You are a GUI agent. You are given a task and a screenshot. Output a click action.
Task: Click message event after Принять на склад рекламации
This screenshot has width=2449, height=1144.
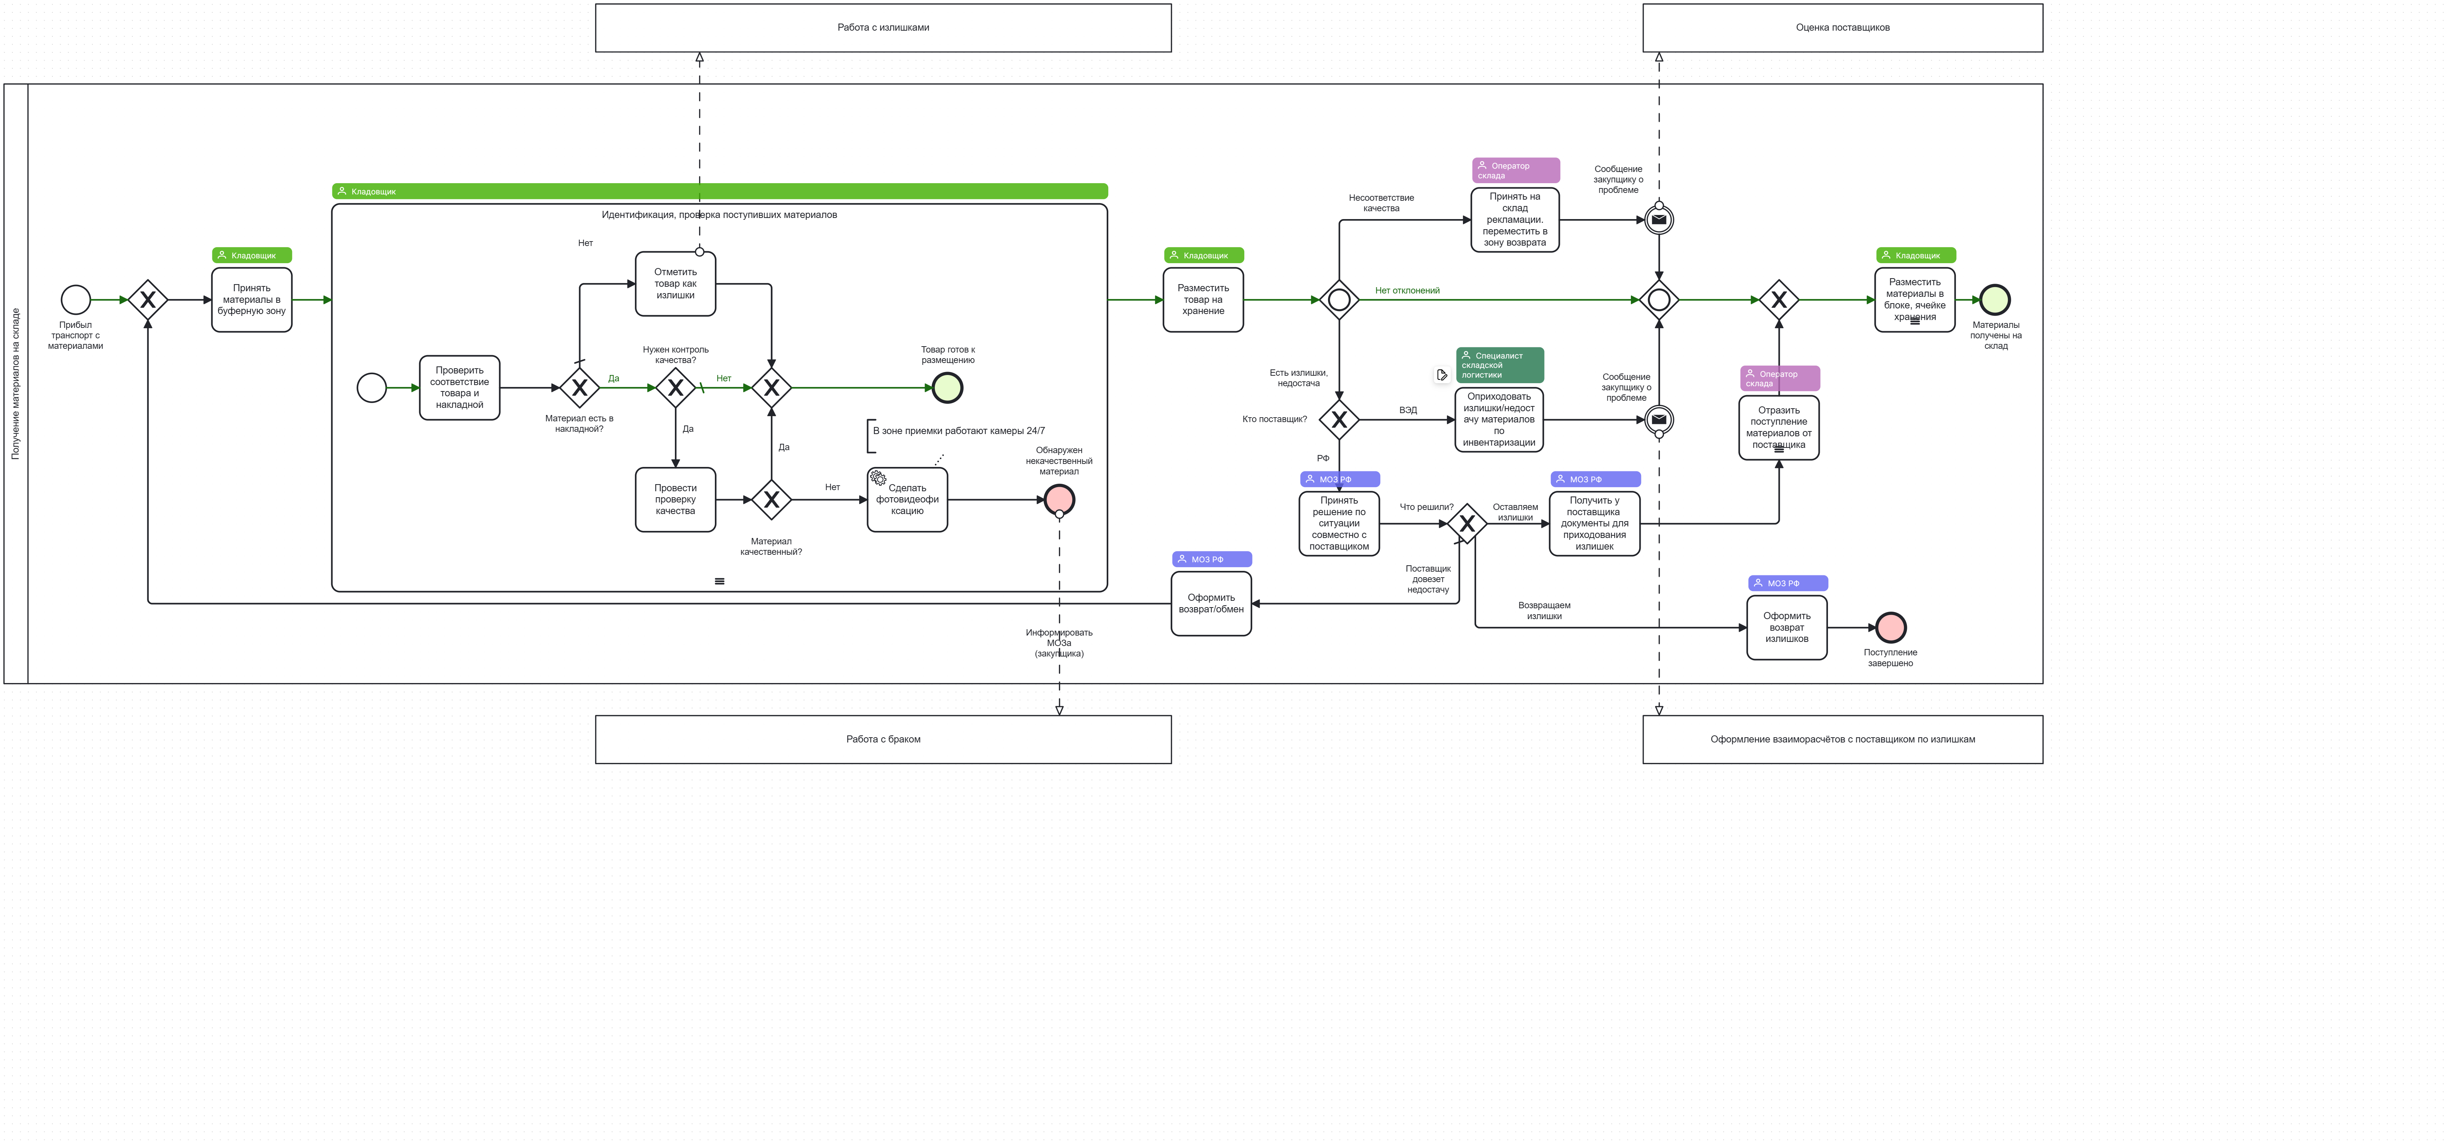pos(1659,220)
